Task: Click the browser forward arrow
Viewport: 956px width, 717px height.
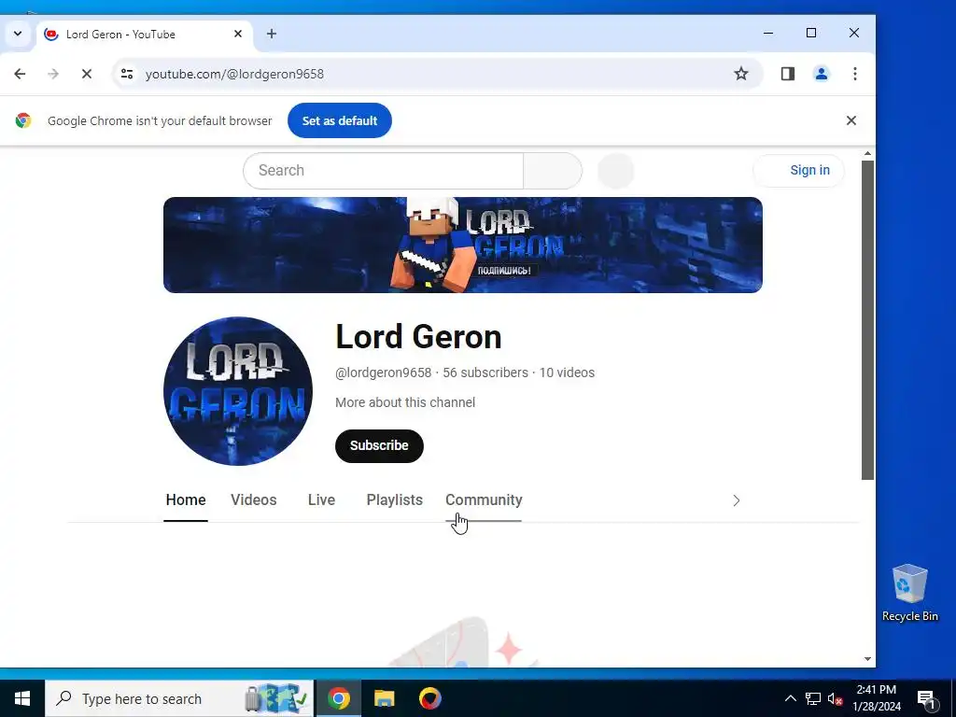Action: point(53,74)
